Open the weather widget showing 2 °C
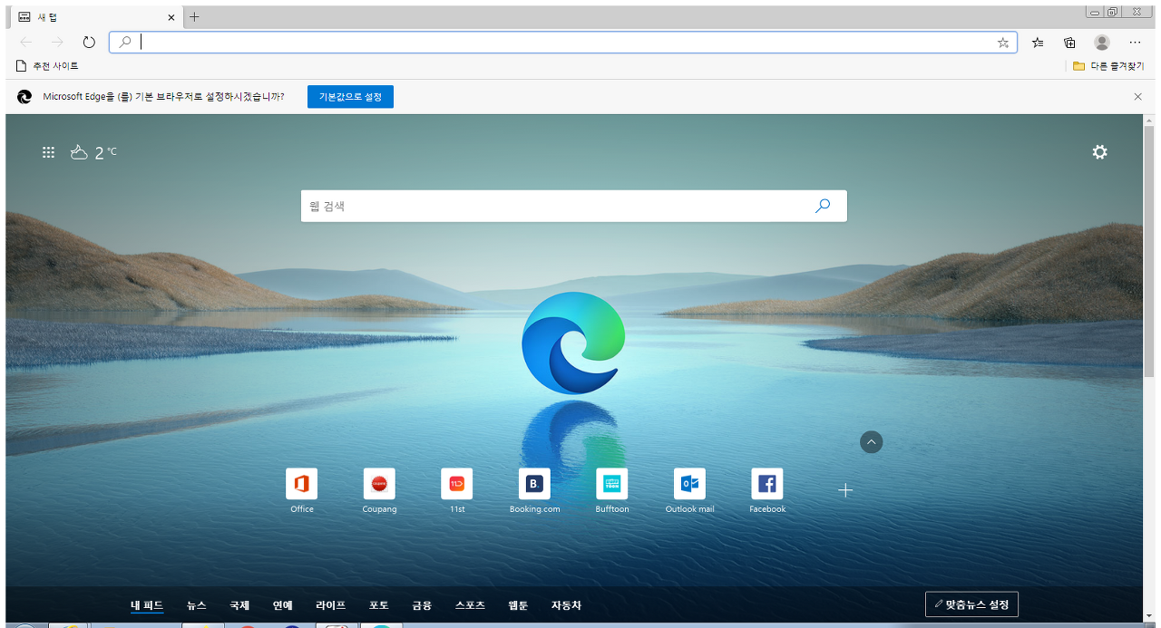This screenshot has height=628, width=1161. 93,152
